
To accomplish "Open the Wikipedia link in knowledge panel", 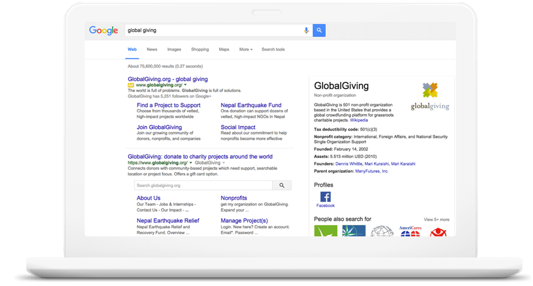I will pyautogui.click(x=359, y=120).
